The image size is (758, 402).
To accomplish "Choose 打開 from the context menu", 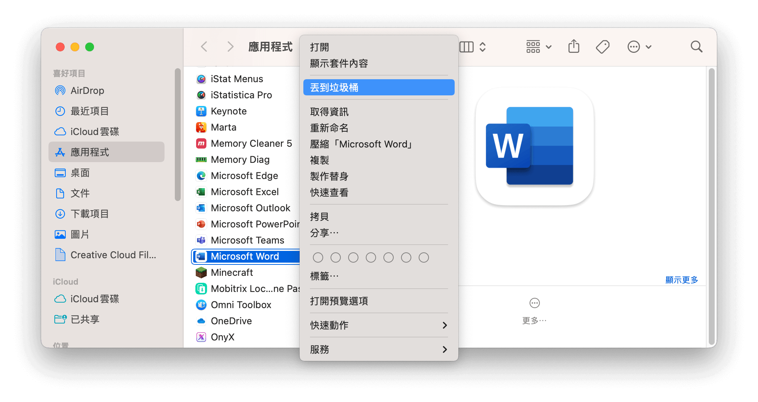I will click(379, 47).
